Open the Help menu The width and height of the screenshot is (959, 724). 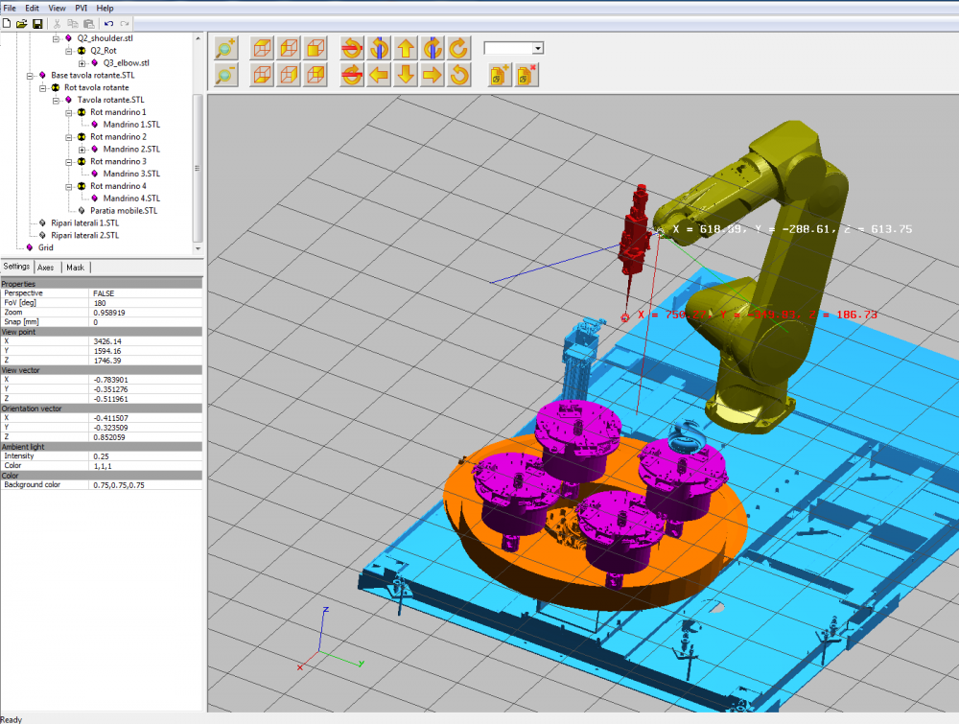point(105,8)
